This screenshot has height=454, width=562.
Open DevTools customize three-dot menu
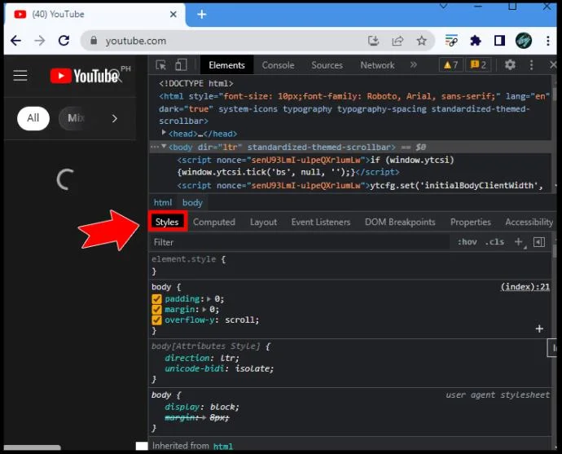531,65
